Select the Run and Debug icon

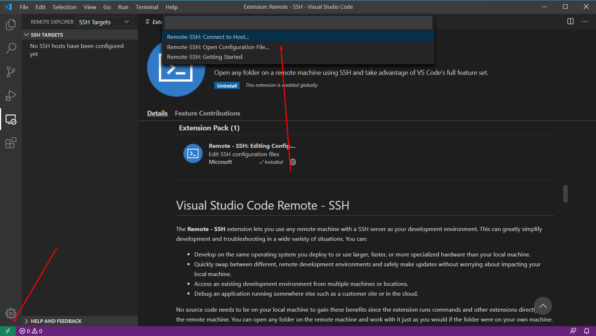[11, 95]
